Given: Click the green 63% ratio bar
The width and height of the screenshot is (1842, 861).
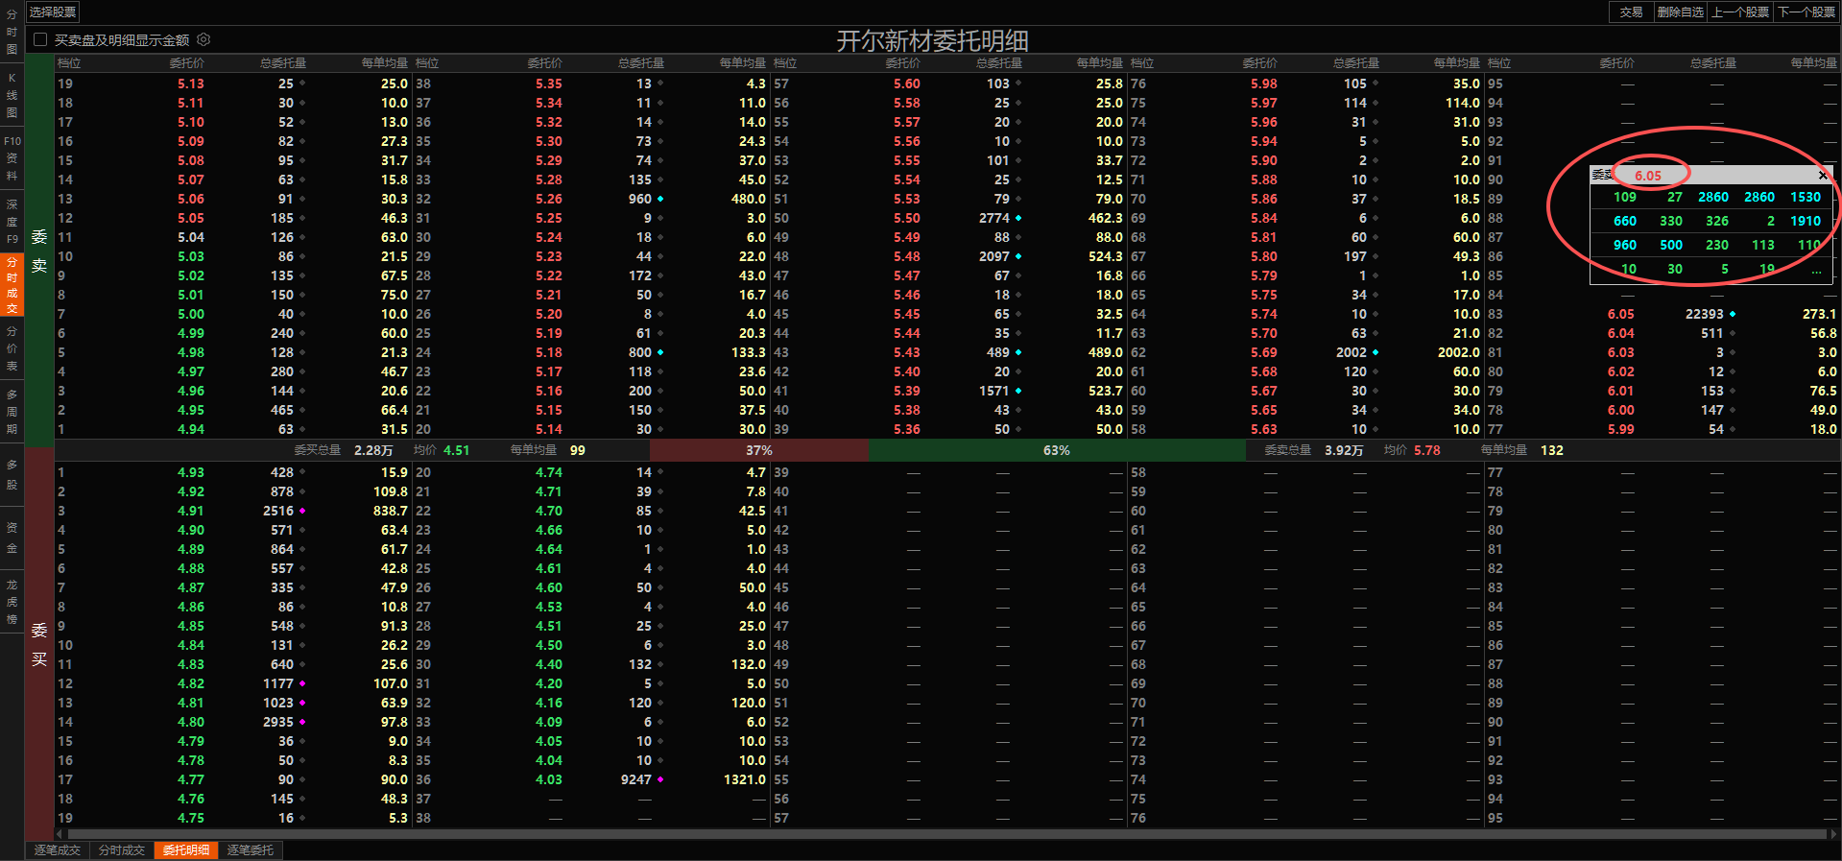Looking at the screenshot, I should tap(1057, 450).
